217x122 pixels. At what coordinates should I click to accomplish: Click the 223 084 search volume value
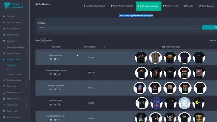(x=91, y=57)
